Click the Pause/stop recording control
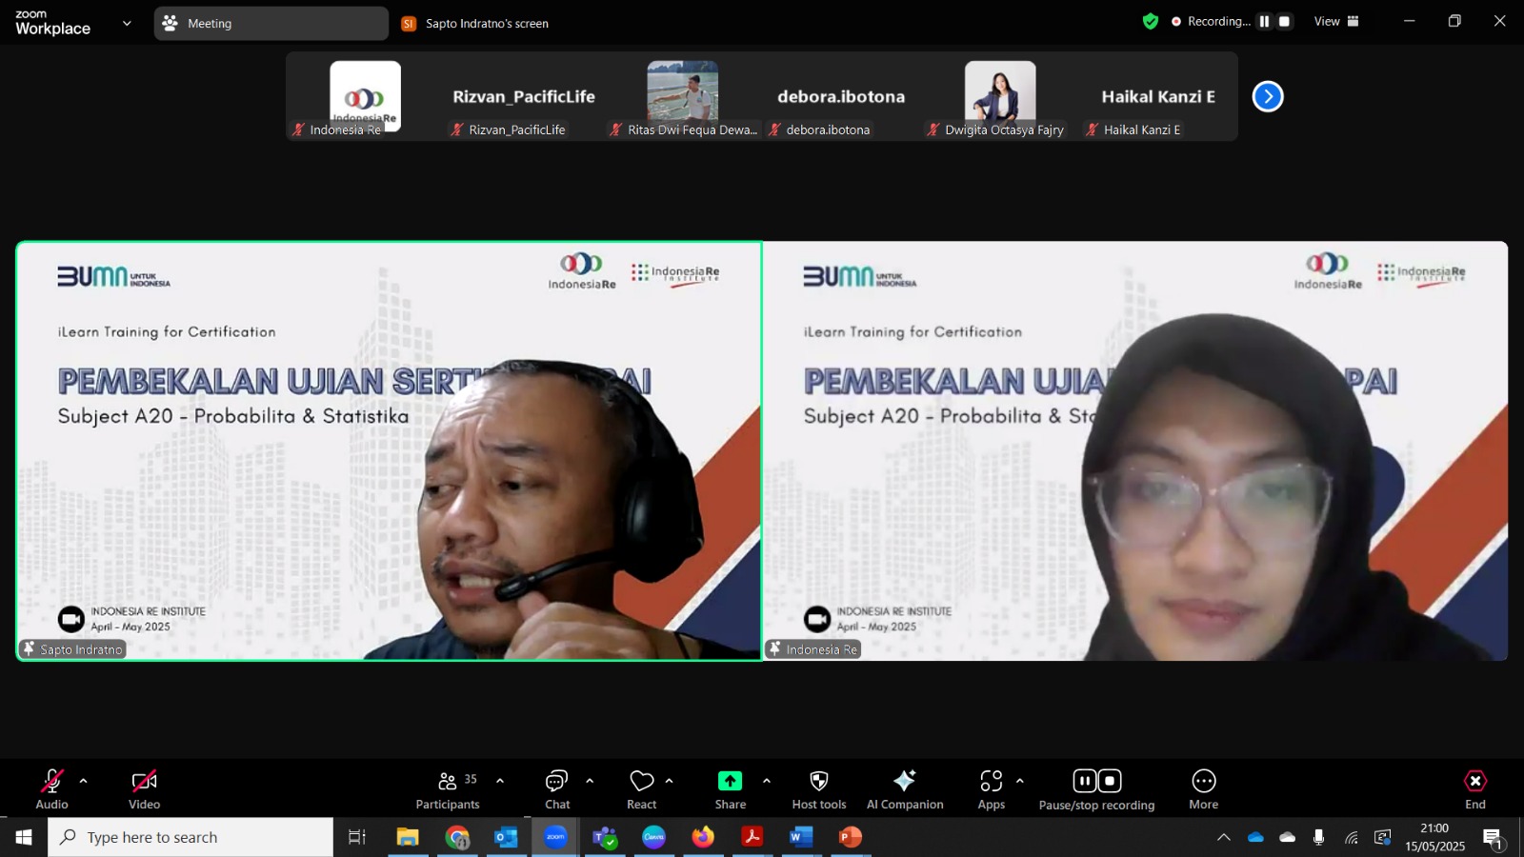This screenshot has height=857, width=1524. [x=1096, y=789]
